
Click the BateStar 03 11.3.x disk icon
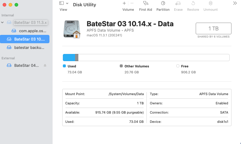(9, 22)
